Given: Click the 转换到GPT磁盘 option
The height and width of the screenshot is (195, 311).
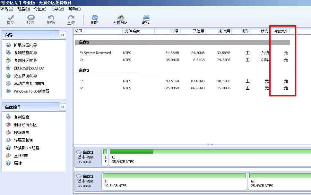Looking at the screenshot, I should click(x=27, y=148).
